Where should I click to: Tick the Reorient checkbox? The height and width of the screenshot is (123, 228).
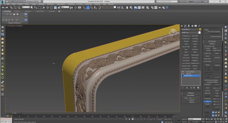pos(214,57)
